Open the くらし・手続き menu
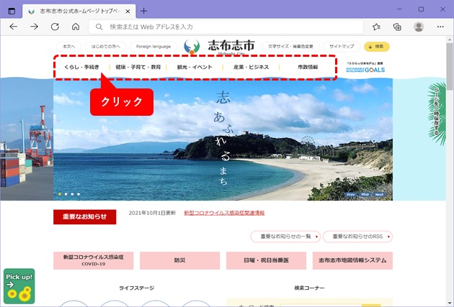454x307 pixels. point(81,67)
